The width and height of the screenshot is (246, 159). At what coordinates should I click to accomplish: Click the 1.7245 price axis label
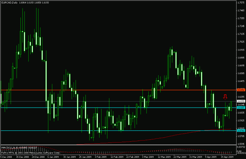click(x=241, y=26)
